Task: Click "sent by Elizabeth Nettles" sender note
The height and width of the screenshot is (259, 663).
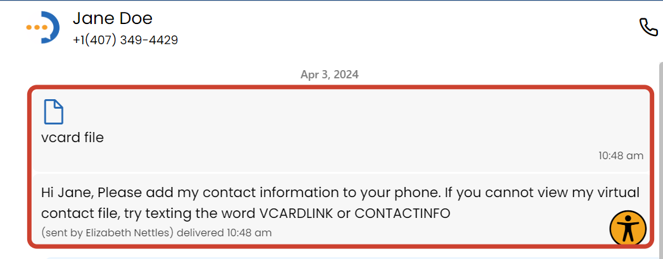Action: tap(108, 232)
